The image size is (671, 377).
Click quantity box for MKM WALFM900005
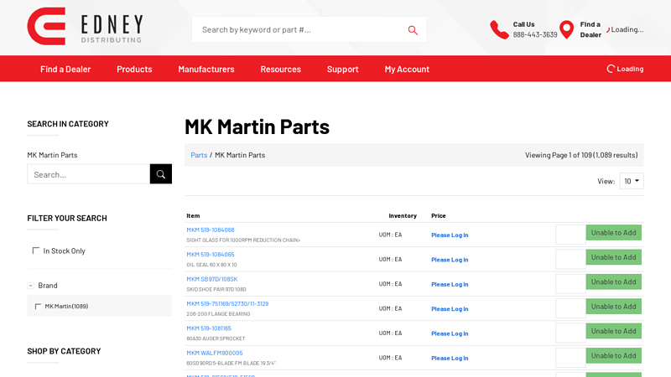point(571,359)
